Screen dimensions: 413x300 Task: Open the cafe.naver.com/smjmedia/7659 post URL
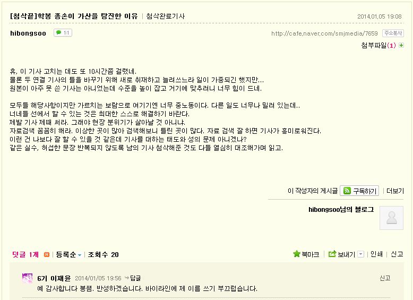324,33
